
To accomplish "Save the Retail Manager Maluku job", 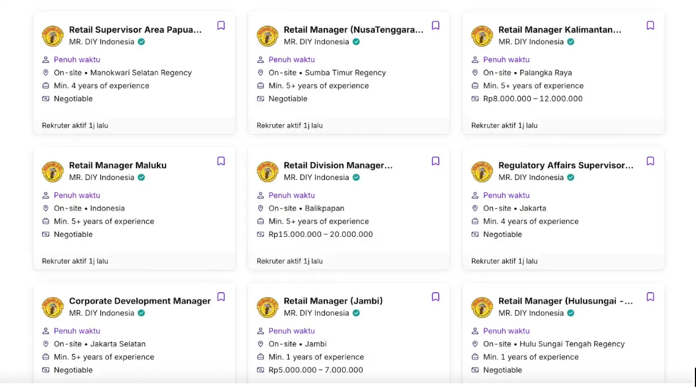I will [221, 161].
